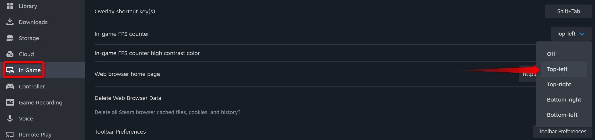Switch to the Downloads settings tab
Screen dimensions: 595x140
(33, 22)
